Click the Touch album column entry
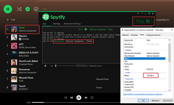The image size is (174, 105). [99, 87]
